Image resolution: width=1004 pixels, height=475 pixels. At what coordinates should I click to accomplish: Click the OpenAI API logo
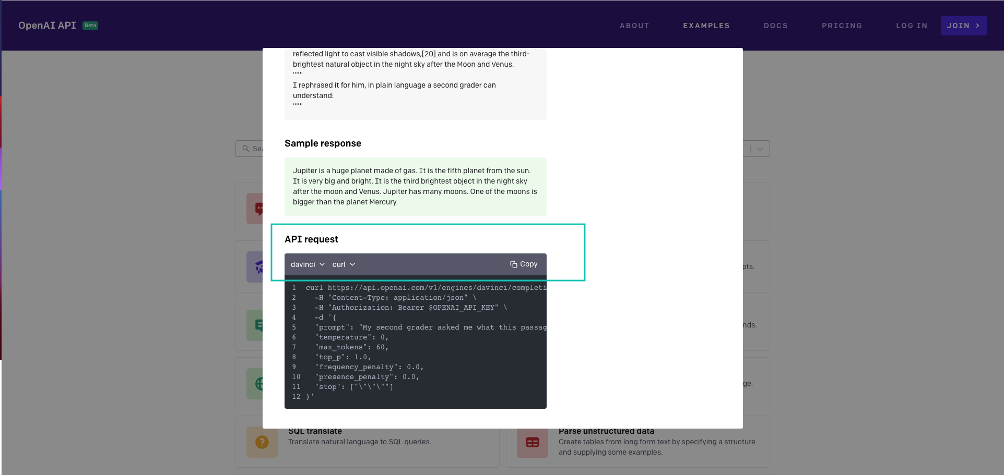click(x=47, y=26)
